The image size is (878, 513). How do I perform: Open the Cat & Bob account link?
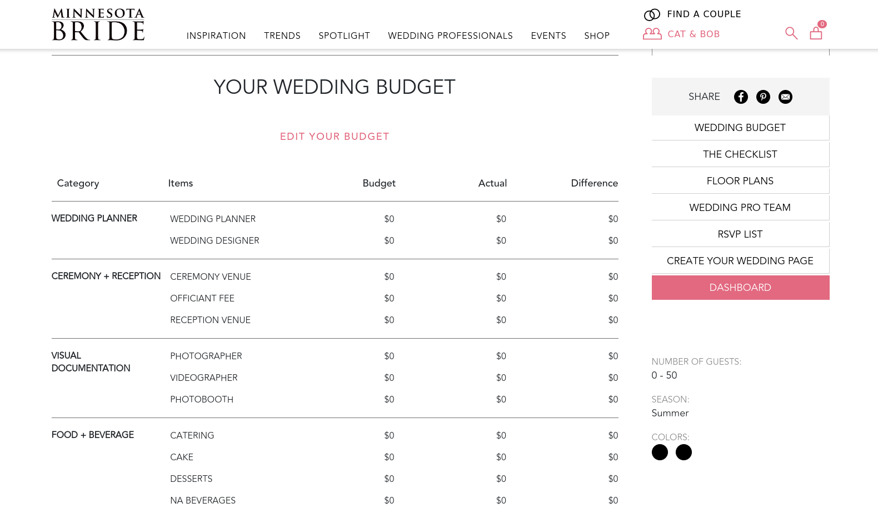pyautogui.click(x=694, y=34)
